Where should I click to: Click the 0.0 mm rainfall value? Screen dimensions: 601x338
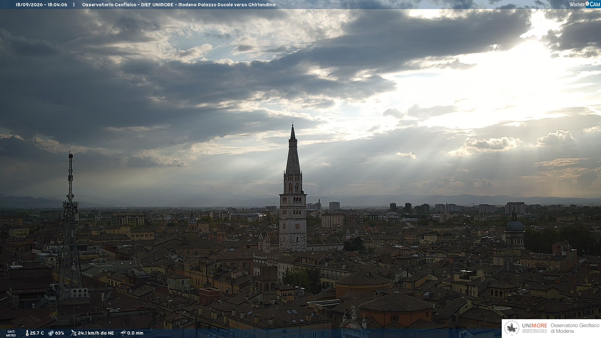(135, 333)
